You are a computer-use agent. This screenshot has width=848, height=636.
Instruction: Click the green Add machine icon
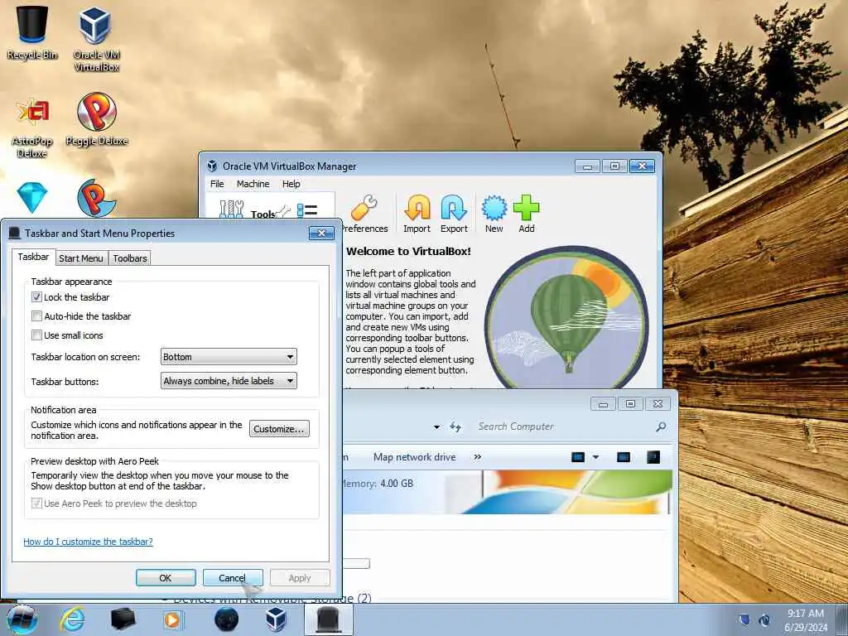[526, 208]
